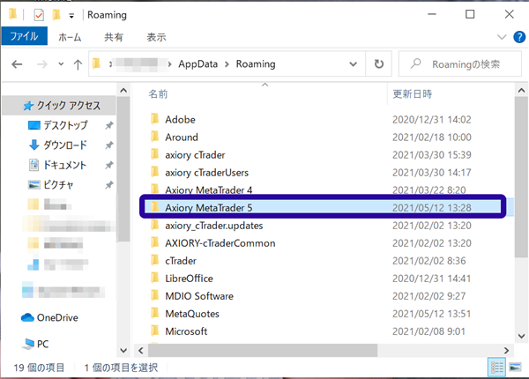Click horizontal scrollbar left arrow
The height and width of the screenshot is (379, 529).
pos(141,351)
